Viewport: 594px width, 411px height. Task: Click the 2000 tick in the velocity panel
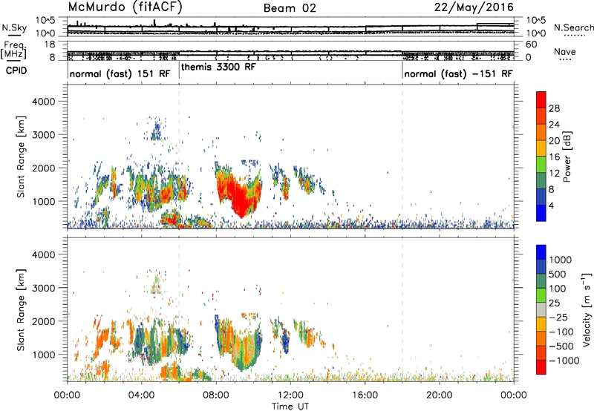coord(43,321)
